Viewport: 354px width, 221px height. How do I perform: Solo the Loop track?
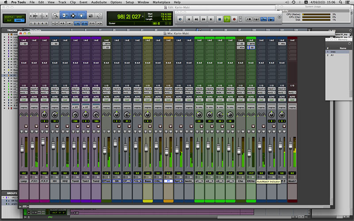[22, 131]
